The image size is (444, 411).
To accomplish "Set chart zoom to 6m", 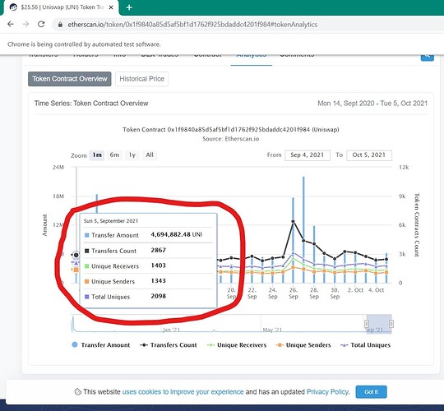I will tap(114, 155).
